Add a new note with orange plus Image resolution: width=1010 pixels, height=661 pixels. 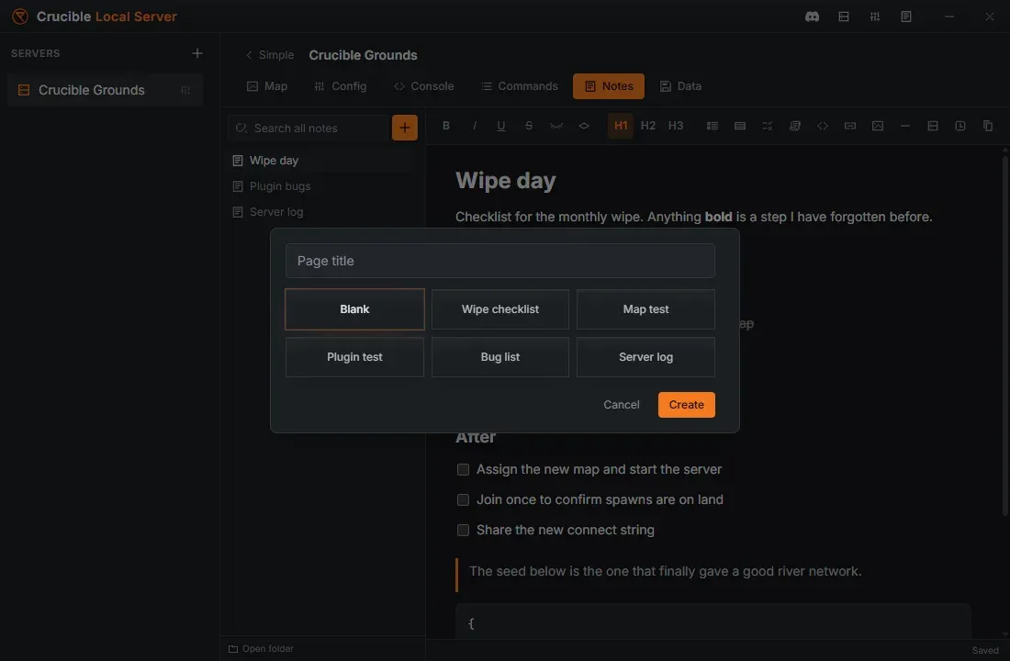[405, 128]
